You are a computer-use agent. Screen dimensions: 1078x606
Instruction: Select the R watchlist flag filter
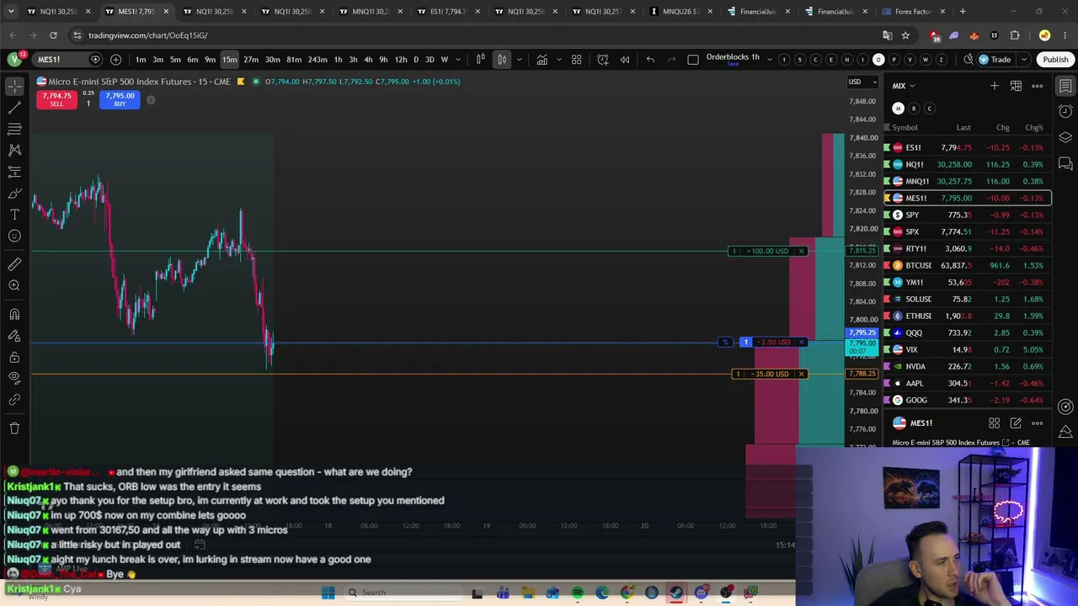point(914,109)
